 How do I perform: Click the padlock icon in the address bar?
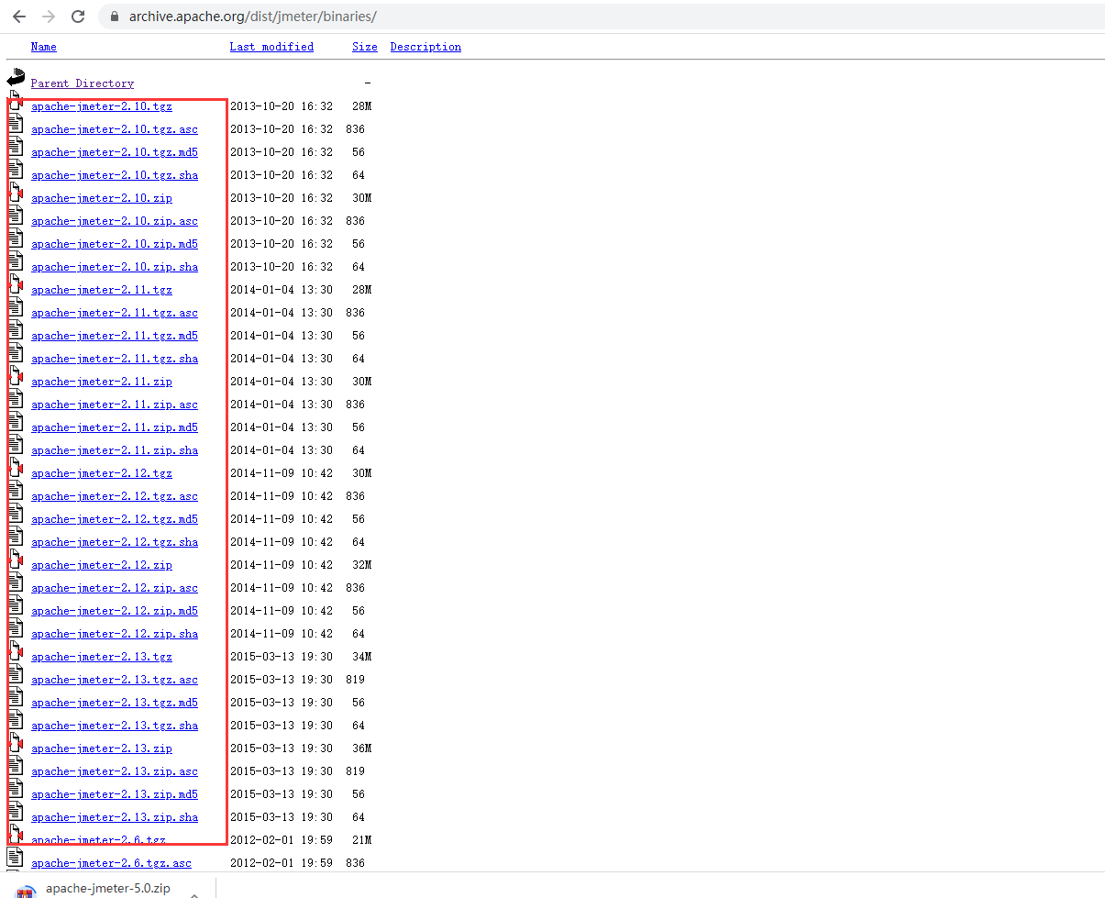click(x=115, y=17)
